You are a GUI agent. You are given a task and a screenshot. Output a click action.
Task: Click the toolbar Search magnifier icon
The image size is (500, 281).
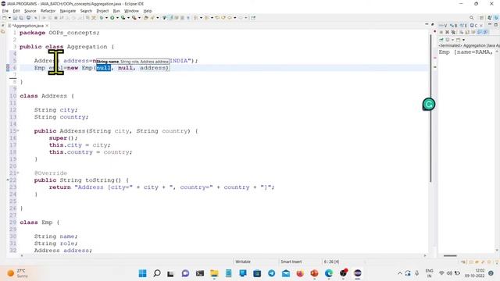[x=471, y=18]
